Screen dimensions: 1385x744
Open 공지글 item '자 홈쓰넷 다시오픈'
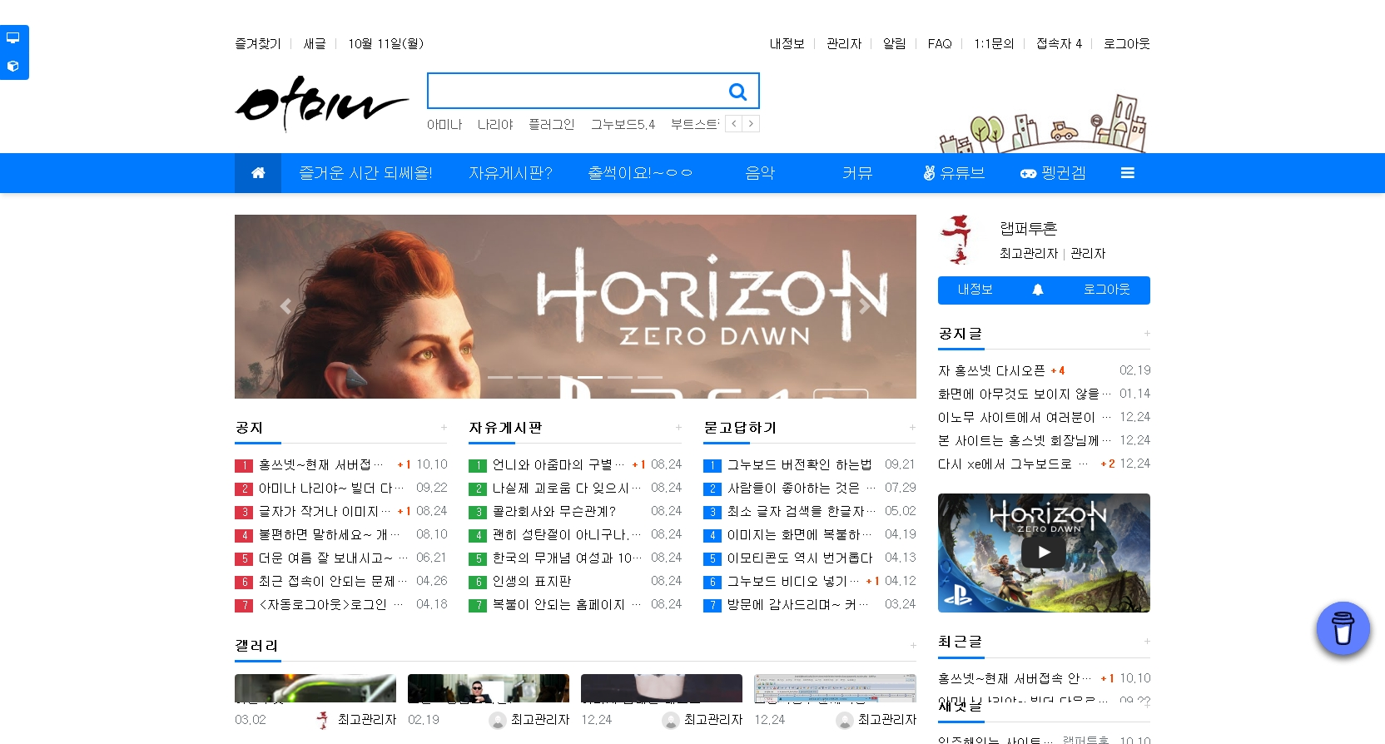(991, 371)
